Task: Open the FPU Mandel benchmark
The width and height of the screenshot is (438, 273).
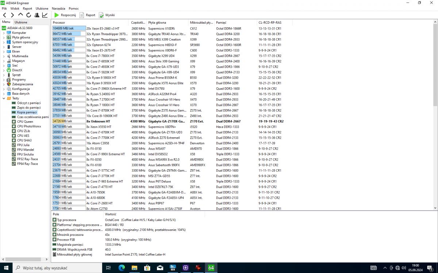Action: (x=23, y=150)
